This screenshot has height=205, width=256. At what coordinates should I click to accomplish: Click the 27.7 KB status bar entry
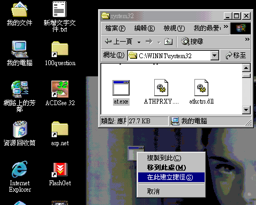click(148, 121)
